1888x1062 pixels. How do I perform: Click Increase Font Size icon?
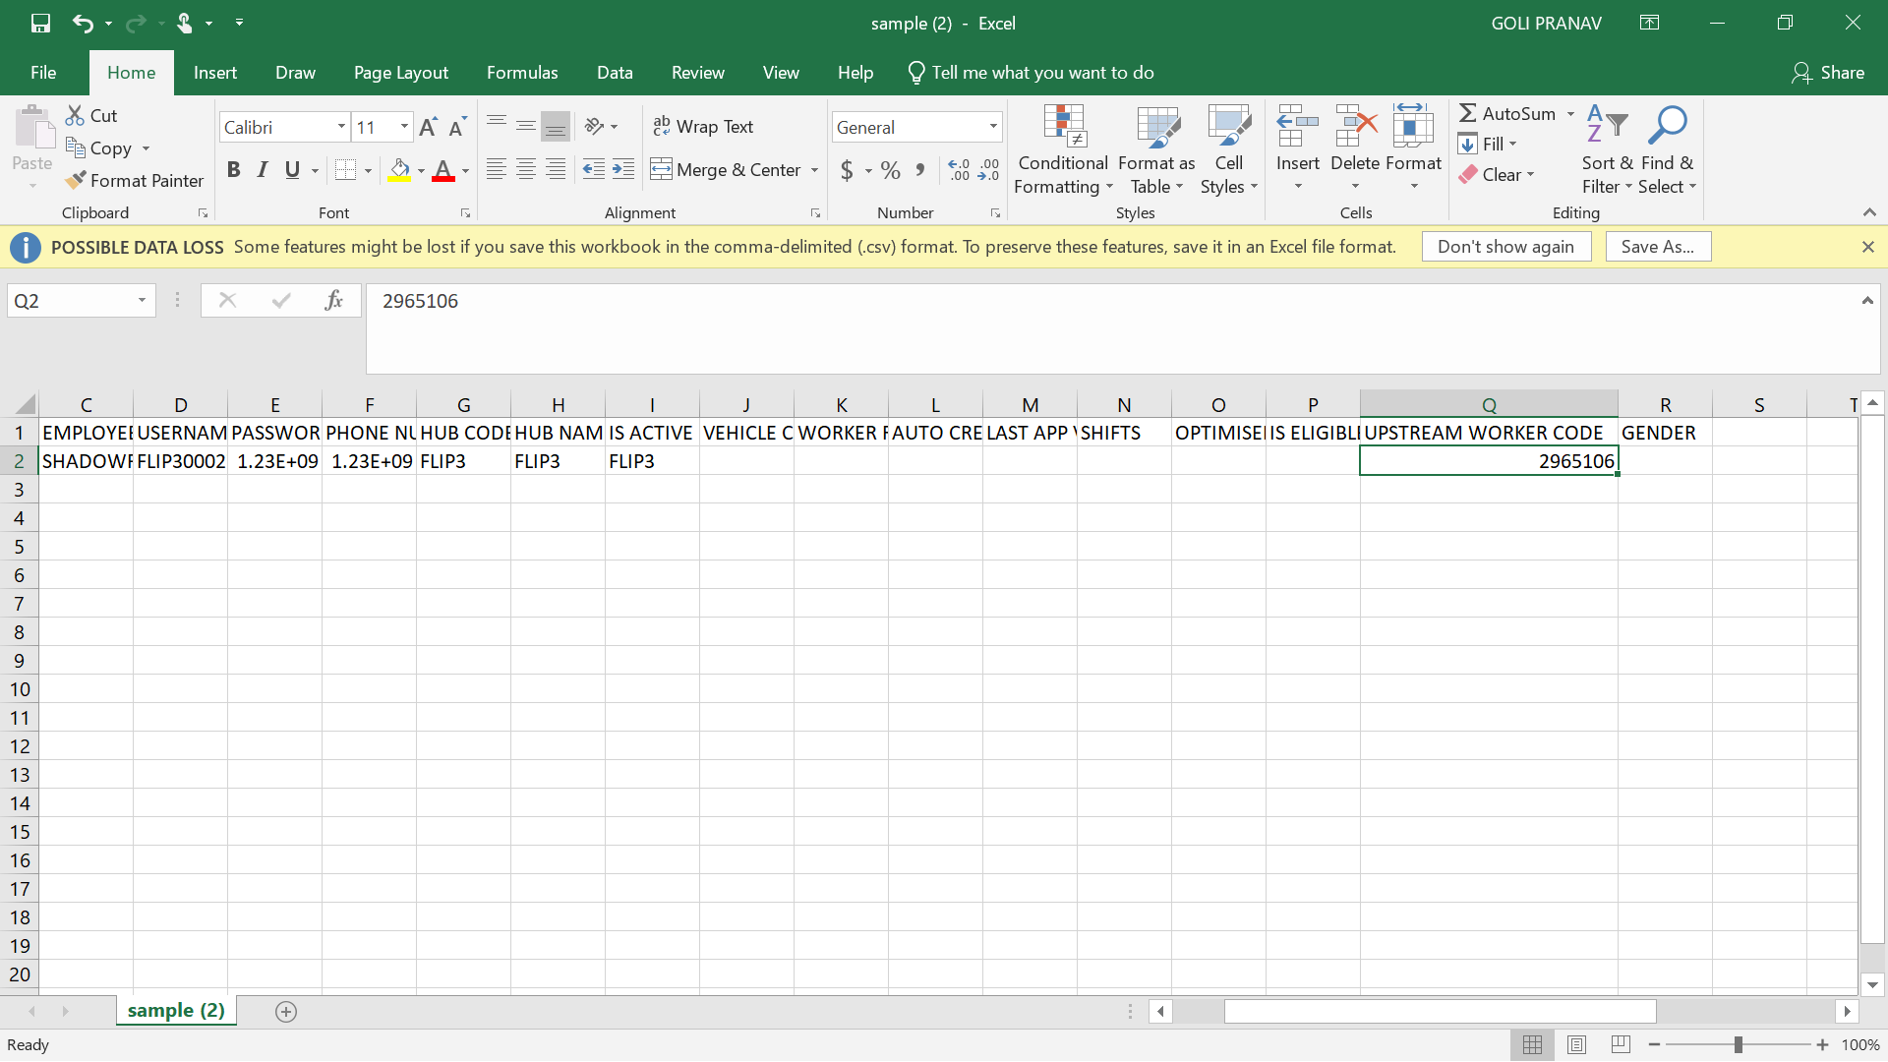(x=428, y=127)
